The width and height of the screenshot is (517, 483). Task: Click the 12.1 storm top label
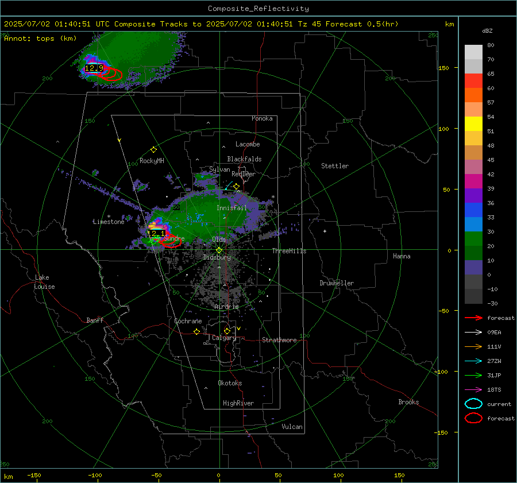click(156, 233)
